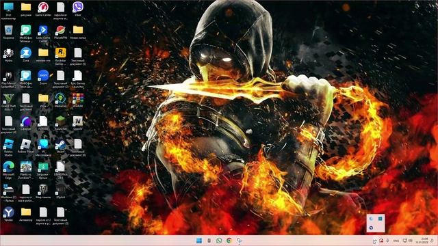
Task: Open the Этот компьютер desktop icon
Action: [8, 10]
